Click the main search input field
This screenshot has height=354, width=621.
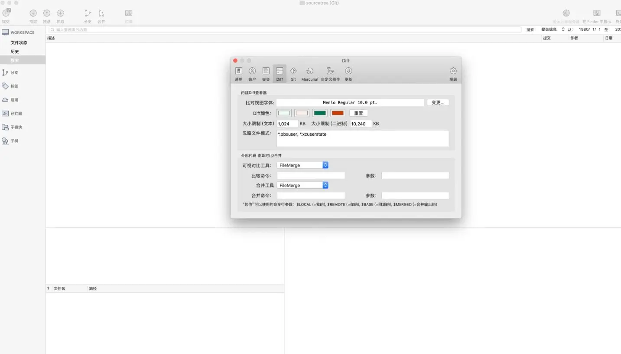click(285, 29)
